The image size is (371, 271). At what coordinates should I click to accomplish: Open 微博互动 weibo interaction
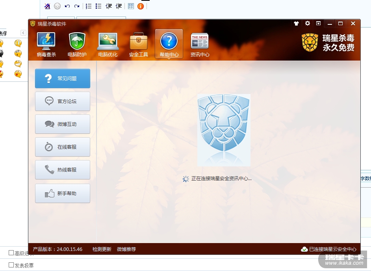pos(63,124)
